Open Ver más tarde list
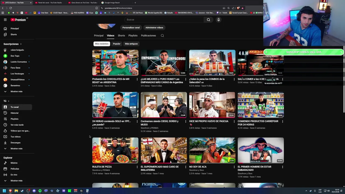Image resolution: width=345 pixels, height=194 pixels. click(17, 125)
